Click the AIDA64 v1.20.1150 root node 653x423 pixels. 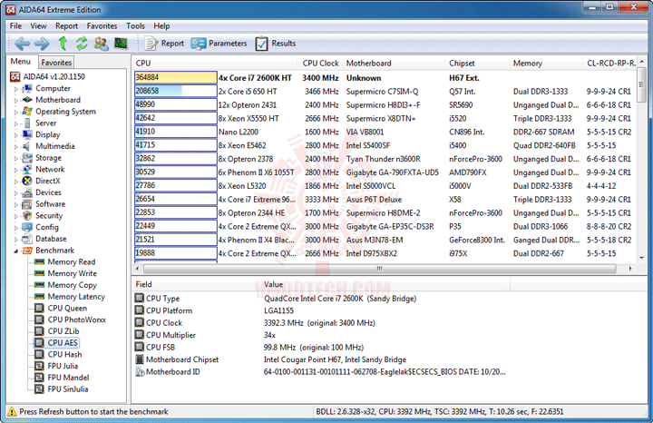pyautogui.click(x=54, y=76)
